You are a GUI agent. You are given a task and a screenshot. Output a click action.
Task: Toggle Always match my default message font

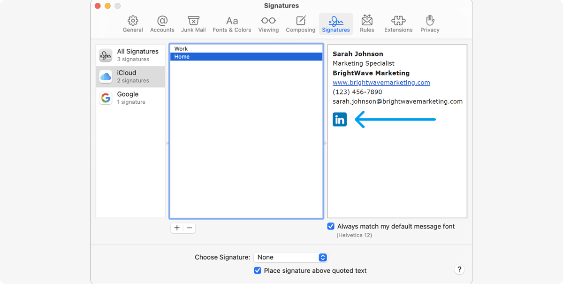coord(331,226)
